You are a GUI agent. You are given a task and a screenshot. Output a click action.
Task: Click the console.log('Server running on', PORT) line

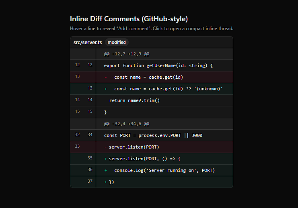tap(152, 170)
